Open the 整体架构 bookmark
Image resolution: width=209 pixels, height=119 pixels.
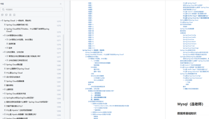[10, 85]
